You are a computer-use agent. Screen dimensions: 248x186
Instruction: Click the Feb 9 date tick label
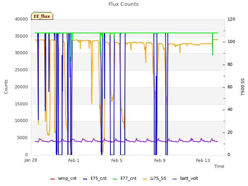(x=160, y=160)
